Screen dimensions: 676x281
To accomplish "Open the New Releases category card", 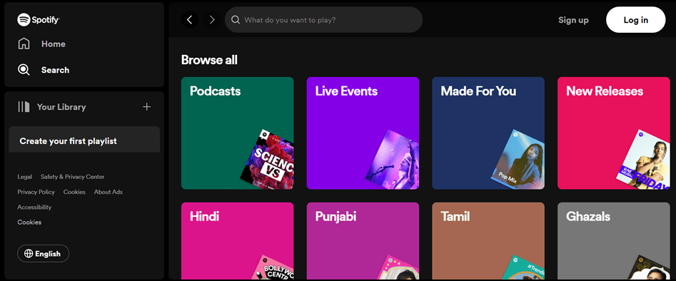I will tap(613, 133).
